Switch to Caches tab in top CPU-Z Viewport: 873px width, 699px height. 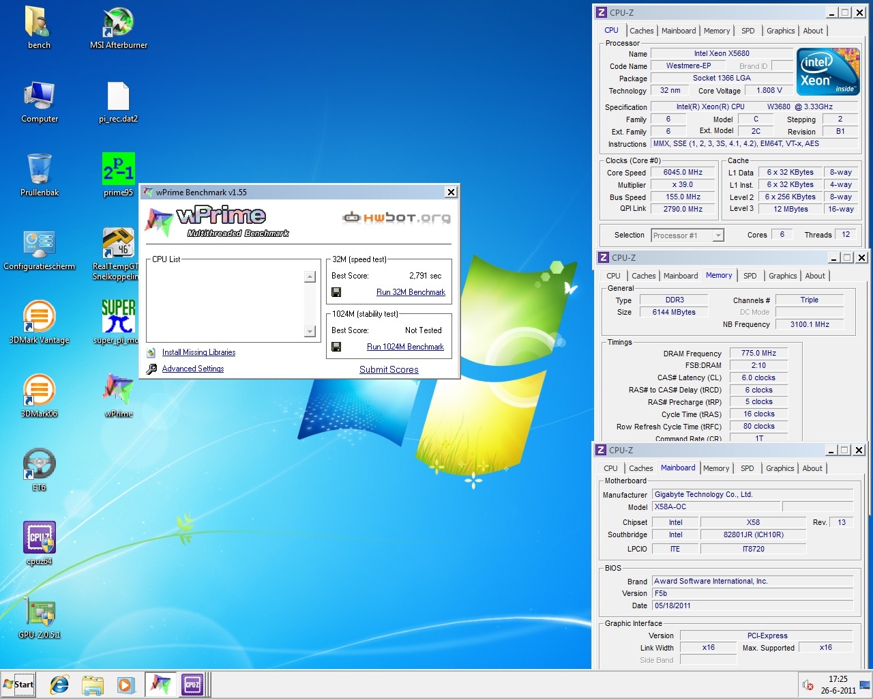pos(641,31)
